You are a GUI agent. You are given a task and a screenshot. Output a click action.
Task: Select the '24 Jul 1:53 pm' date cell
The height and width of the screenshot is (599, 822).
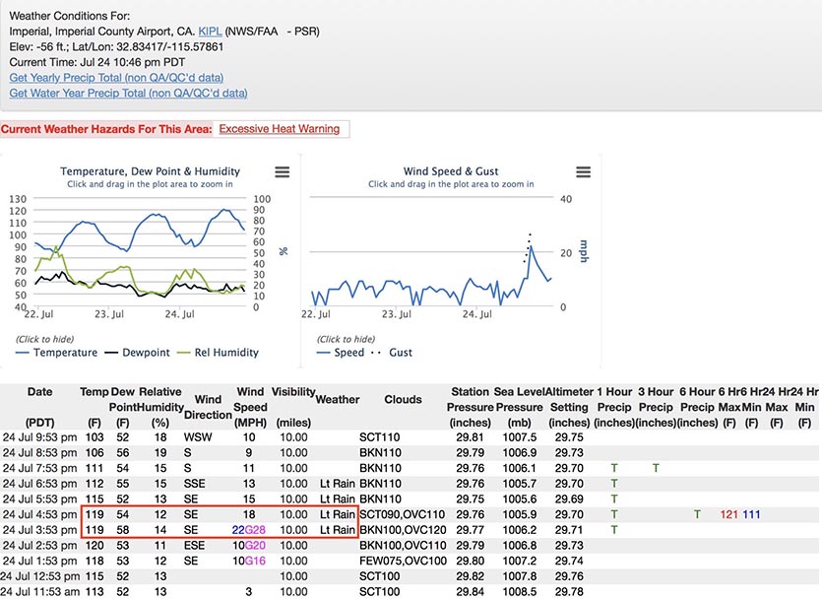[39, 561]
